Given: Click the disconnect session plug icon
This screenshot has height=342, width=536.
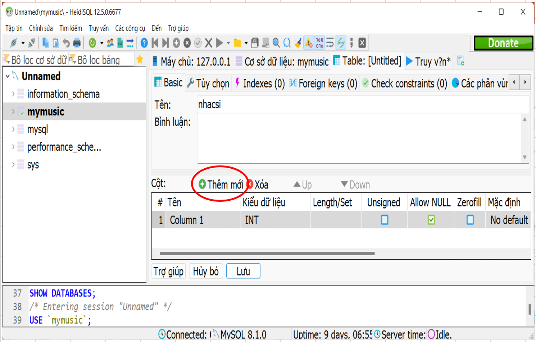Looking at the screenshot, I should coord(32,43).
